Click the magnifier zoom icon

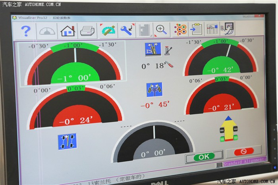point(161,29)
